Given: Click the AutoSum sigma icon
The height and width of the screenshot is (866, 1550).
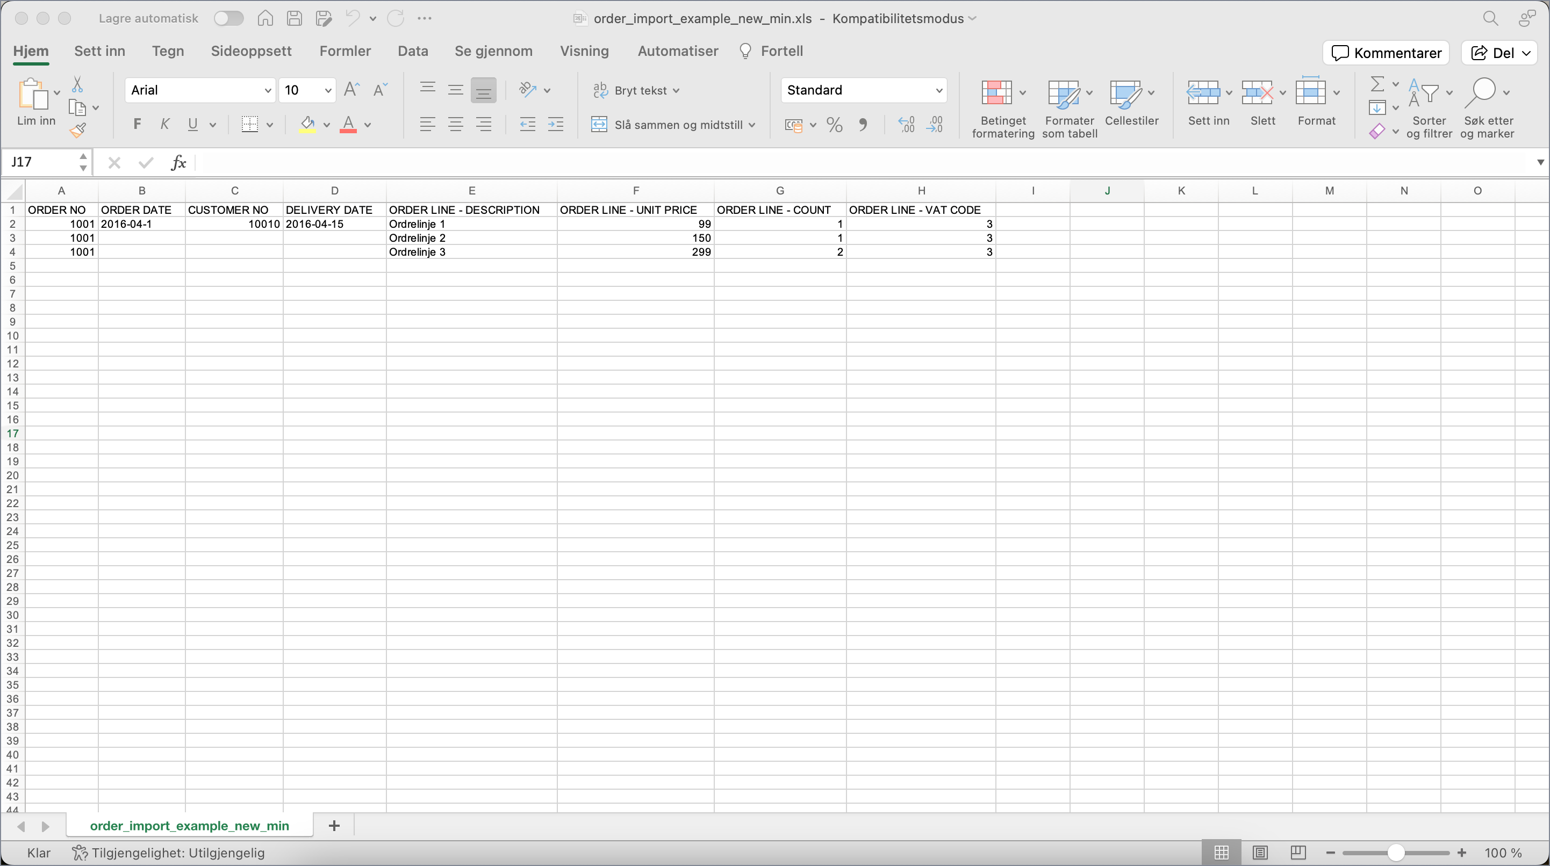Looking at the screenshot, I should coord(1377,84).
